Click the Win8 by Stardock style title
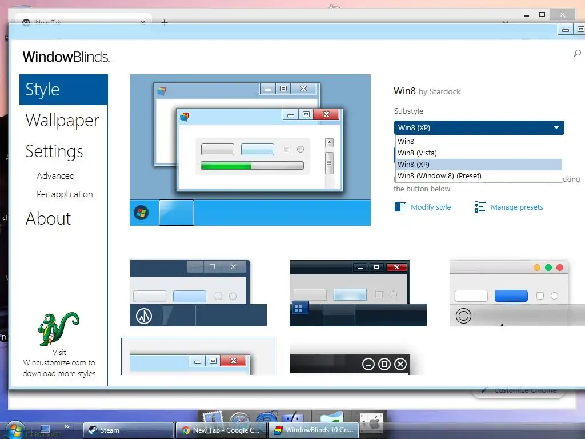The width and height of the screenshot is (585, 439). [427, 91]
